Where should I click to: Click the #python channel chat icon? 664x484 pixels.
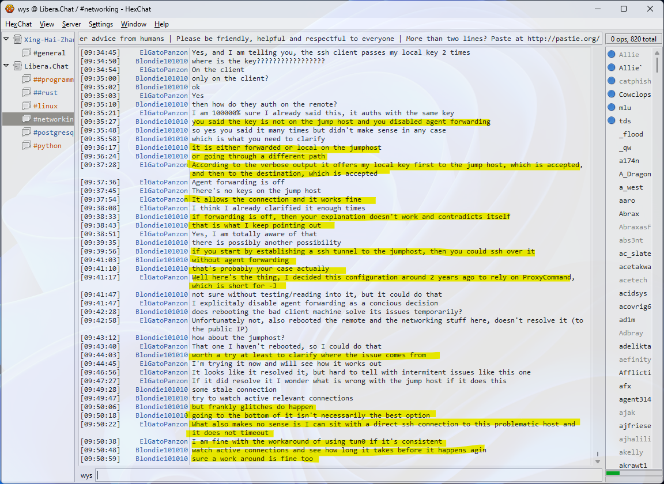[27, 146]
